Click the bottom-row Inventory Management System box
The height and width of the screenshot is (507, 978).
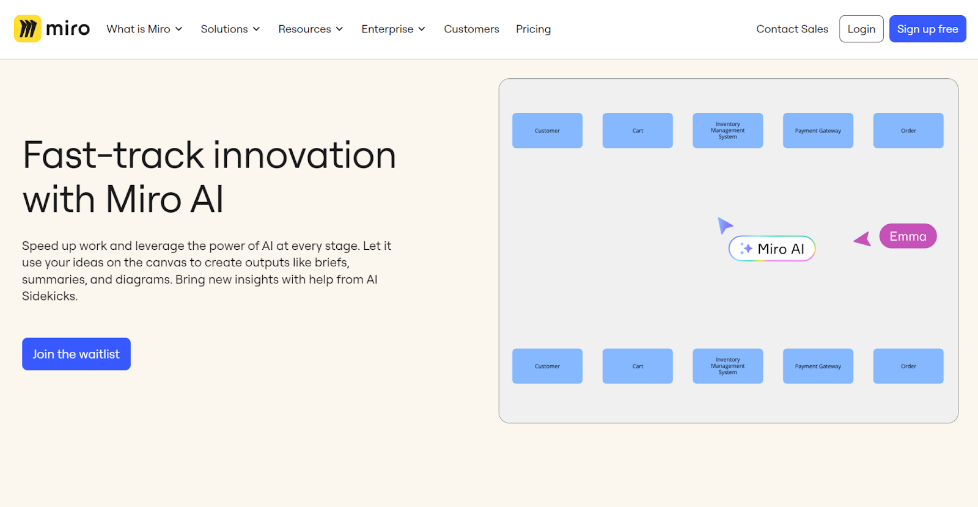(728, 367)
